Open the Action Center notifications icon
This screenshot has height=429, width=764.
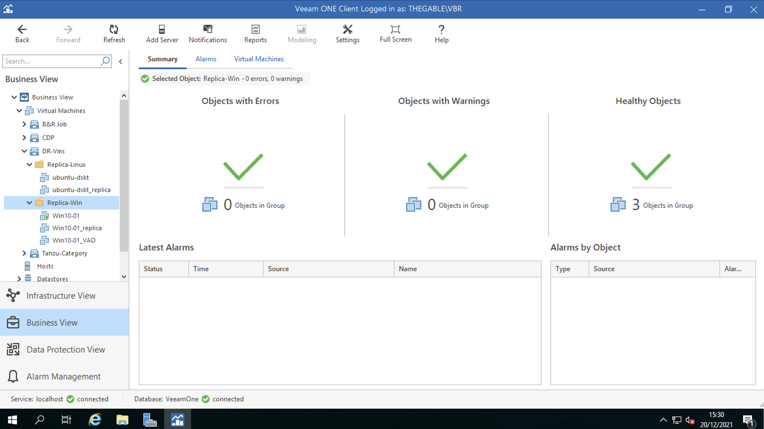749,420
